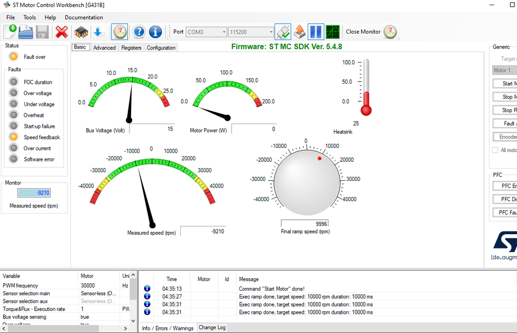The image size is (517, 333).
Task: Toggle the All motors checkbox
Action: pyautogui.click(x=495, y=150)
